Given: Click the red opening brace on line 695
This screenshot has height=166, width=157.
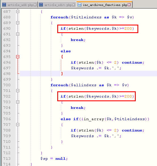Looking at the screenshot, I should point(62,57).
